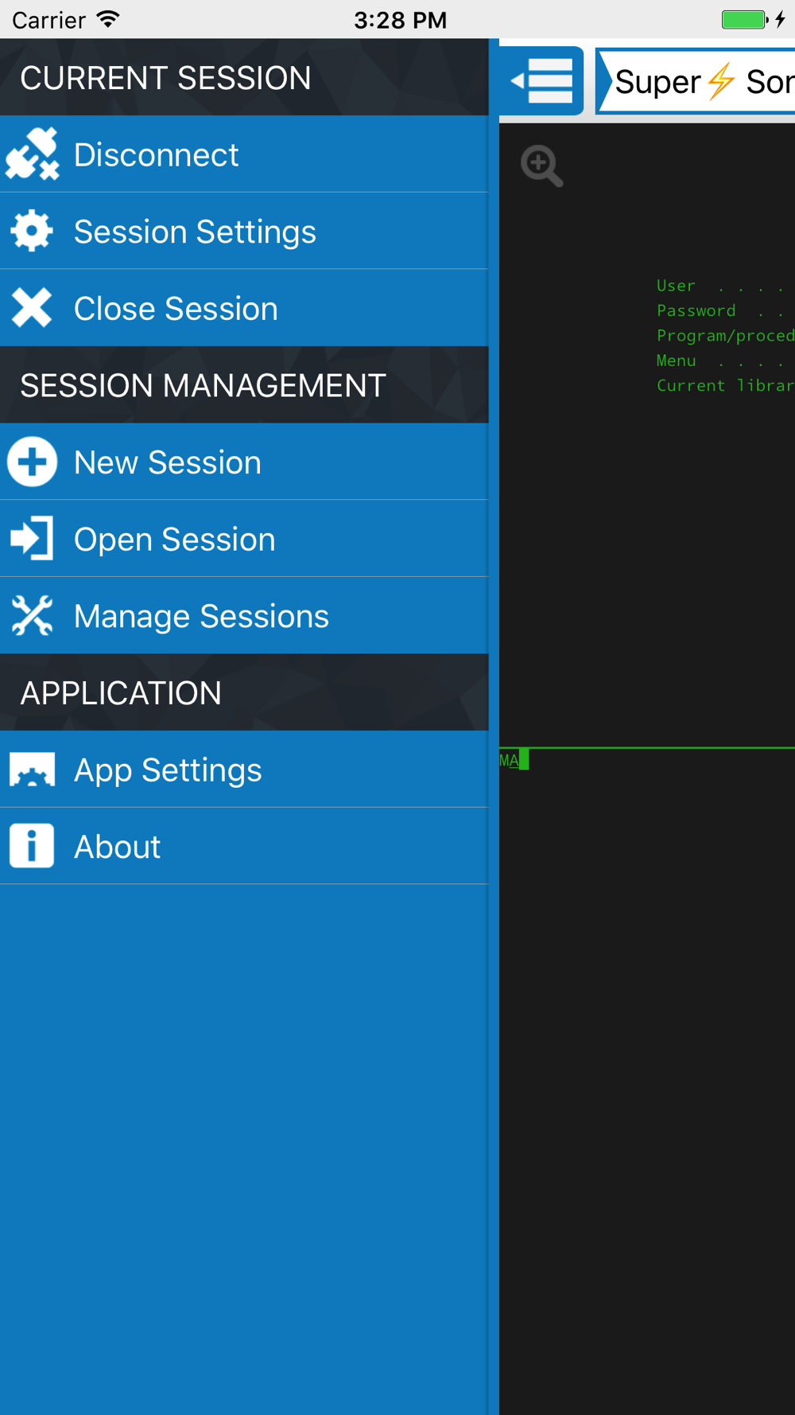Click the SESSION MANAGEMENT section header

[244, 385]
